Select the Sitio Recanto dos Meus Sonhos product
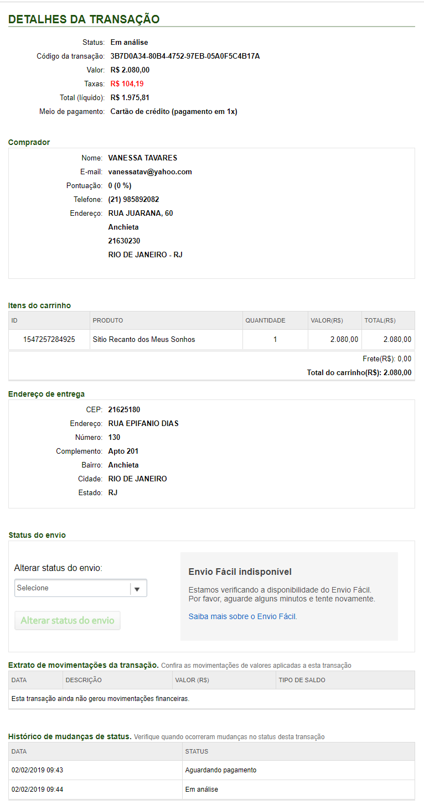 tap(144, 339)
